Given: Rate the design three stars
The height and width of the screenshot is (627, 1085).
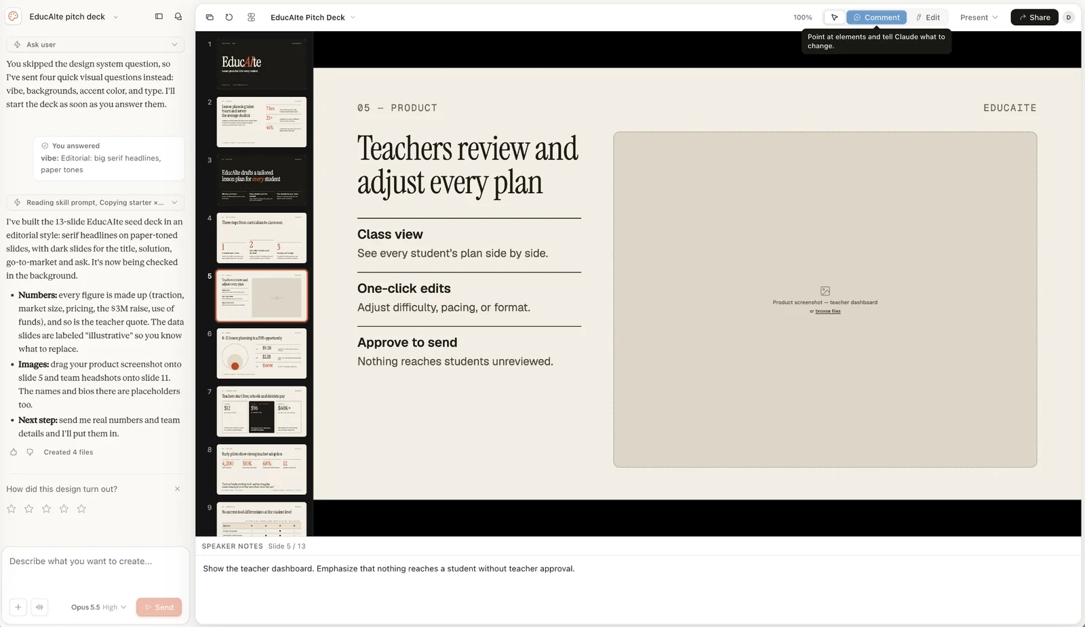Looking at the screenshot, I should coord(47,508).
